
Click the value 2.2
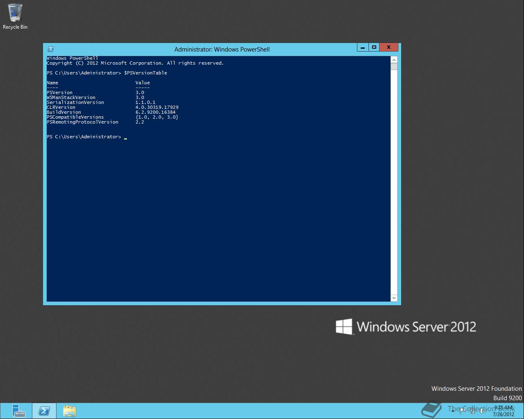[140, 122]
